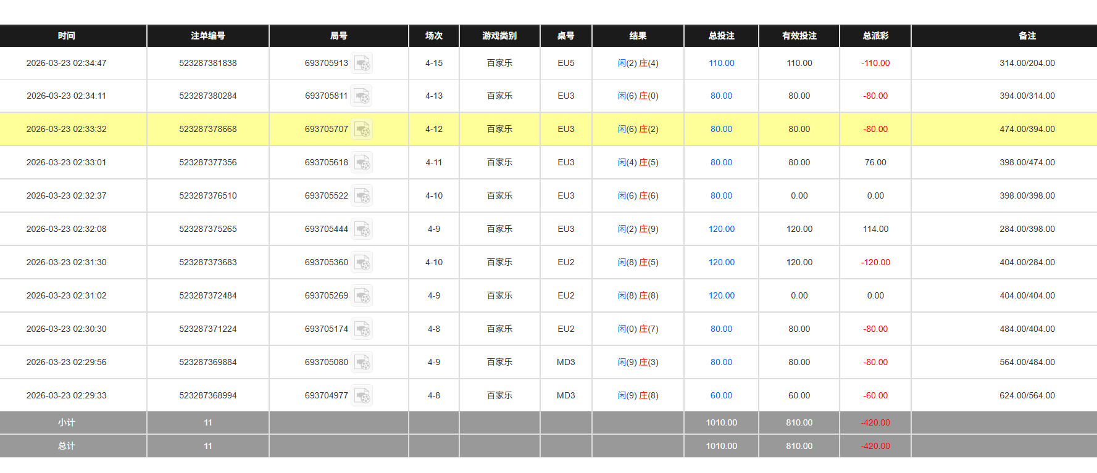Open video replay icon for round 693705174
Viewport: 1097px width, 473px height.
362,329
